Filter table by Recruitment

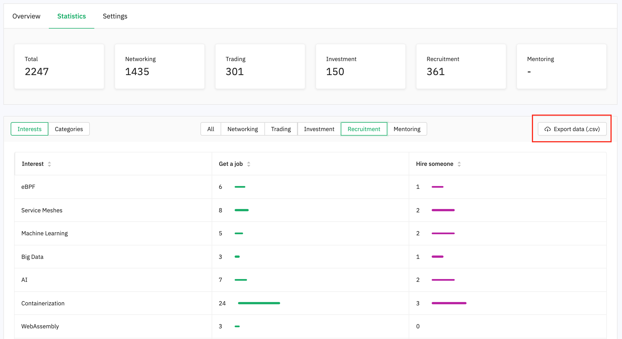pyautogui.click(x=364, y=129)
